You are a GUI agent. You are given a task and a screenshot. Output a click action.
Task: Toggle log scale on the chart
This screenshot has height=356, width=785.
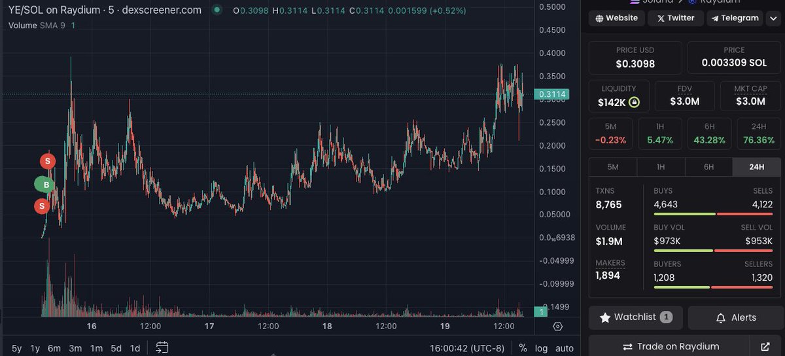coord(541,347)
